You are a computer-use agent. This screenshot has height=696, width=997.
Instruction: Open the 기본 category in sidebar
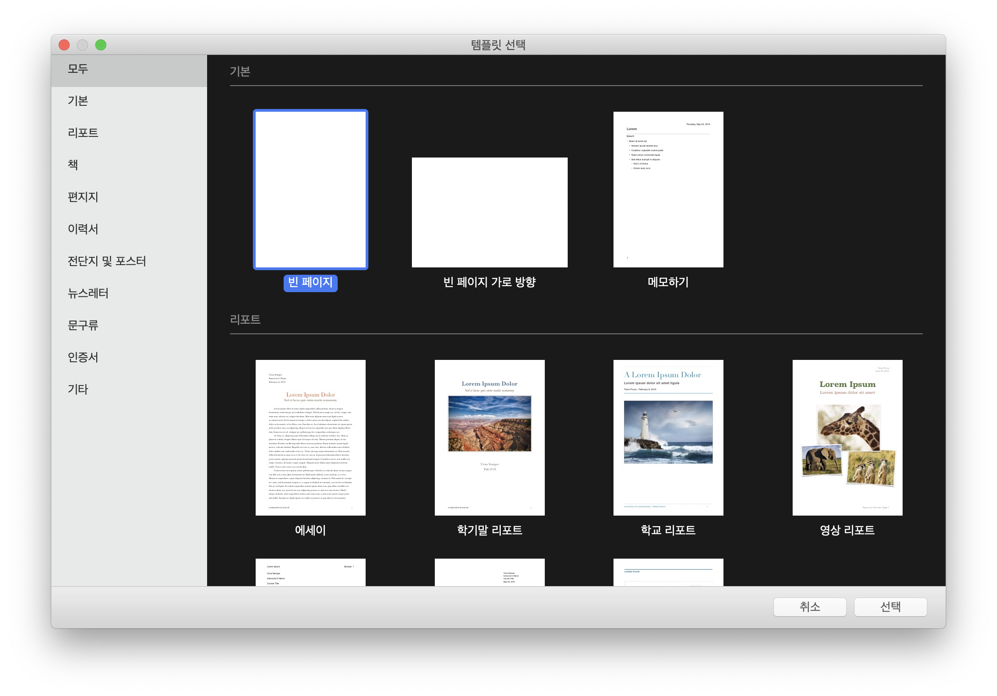78,101
